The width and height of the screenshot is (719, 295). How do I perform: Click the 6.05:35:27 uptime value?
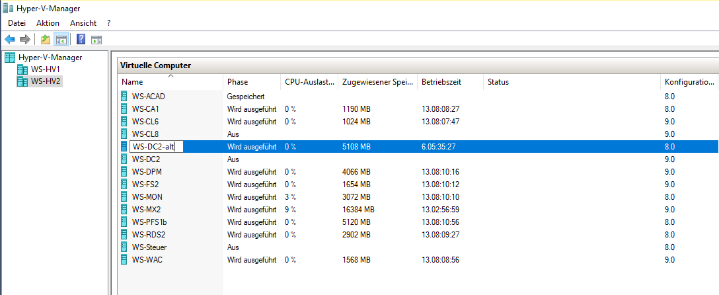pyautogui.click(x=439, y=147)
